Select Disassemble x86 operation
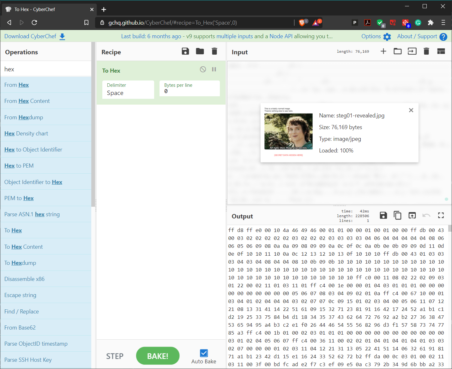This screenshot has height=369, width=452. point(46,279)
